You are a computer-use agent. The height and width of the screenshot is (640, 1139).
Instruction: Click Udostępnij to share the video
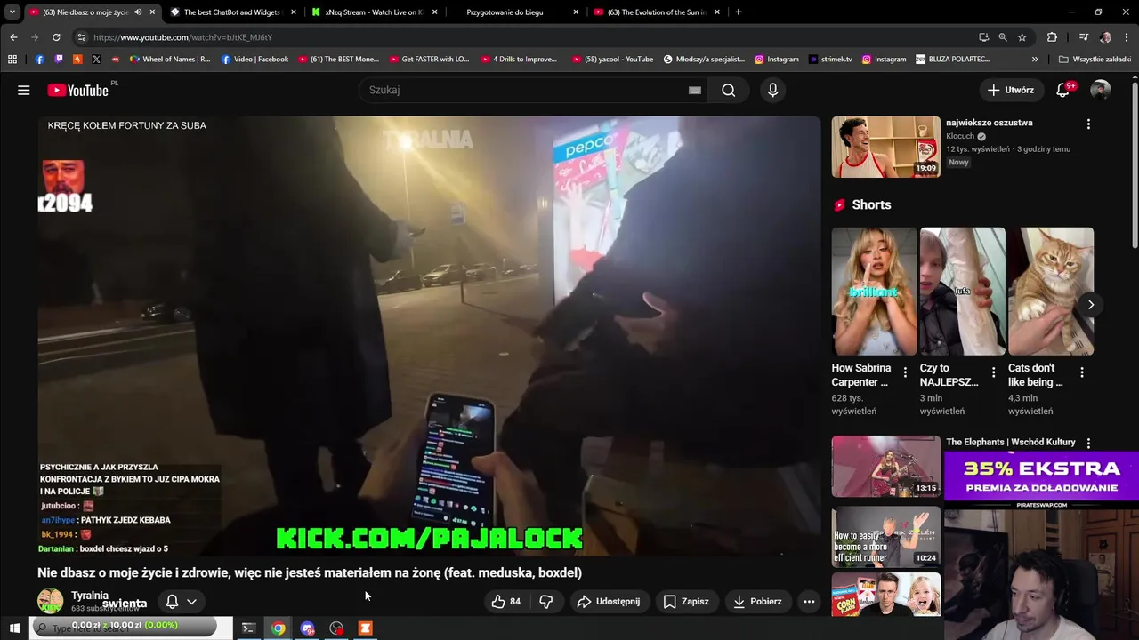click(609, 602)
